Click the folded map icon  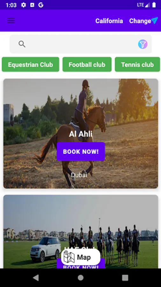point(69,257)
